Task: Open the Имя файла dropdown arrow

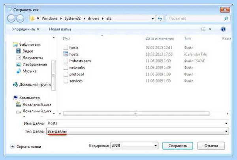Action: (x=226, y=123)
